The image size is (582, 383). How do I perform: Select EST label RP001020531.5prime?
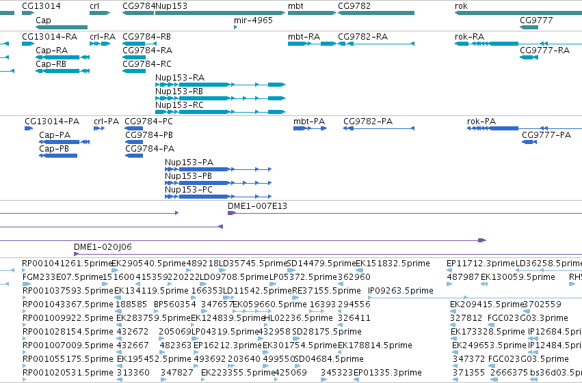coord(68,373)
